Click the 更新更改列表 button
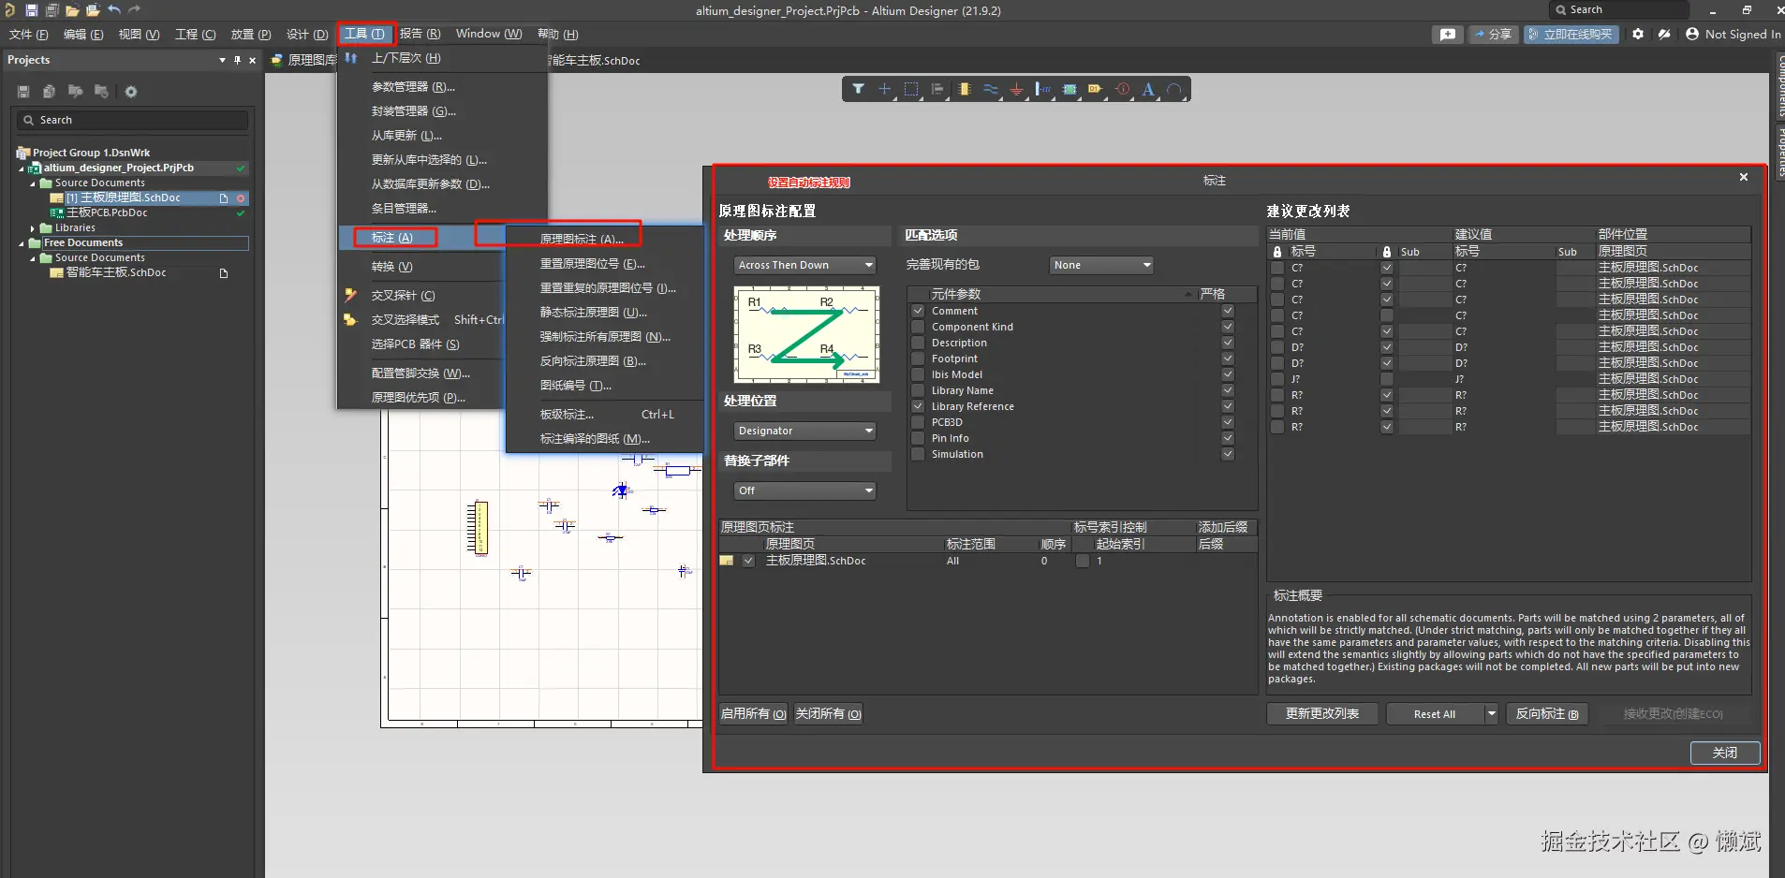 1322,714
